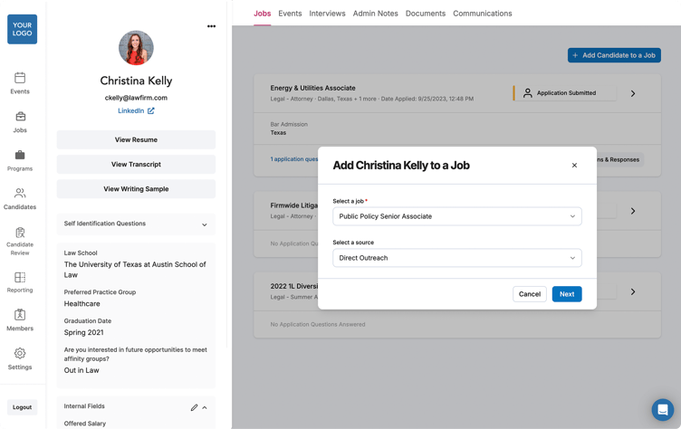
Task: Open the chat support bubble
Action: pyautogui.click(x=662, y=409)
